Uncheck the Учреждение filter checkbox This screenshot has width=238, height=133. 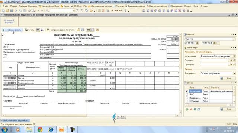[x=187, y=91]
